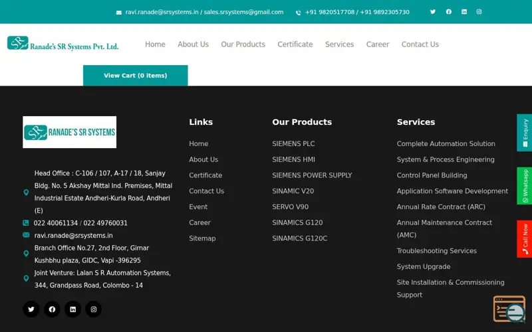Click the footer telephone icon

[26, 223]
